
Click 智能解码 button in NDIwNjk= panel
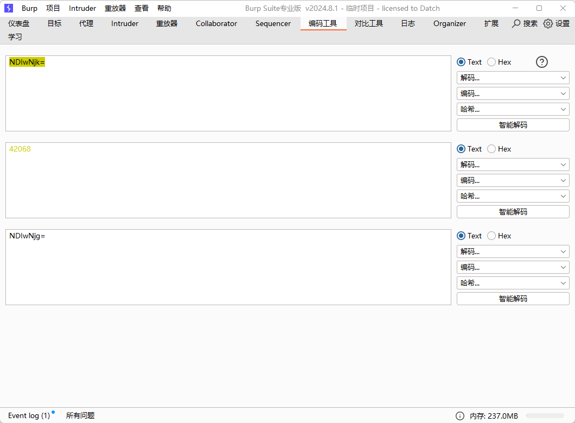[x=513, y=125]
